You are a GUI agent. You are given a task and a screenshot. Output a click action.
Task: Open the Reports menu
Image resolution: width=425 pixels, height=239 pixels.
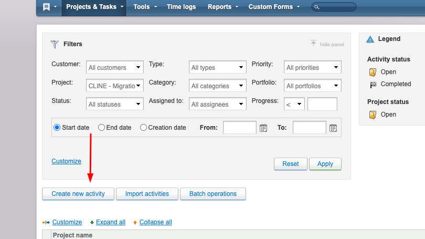point(223,7)
